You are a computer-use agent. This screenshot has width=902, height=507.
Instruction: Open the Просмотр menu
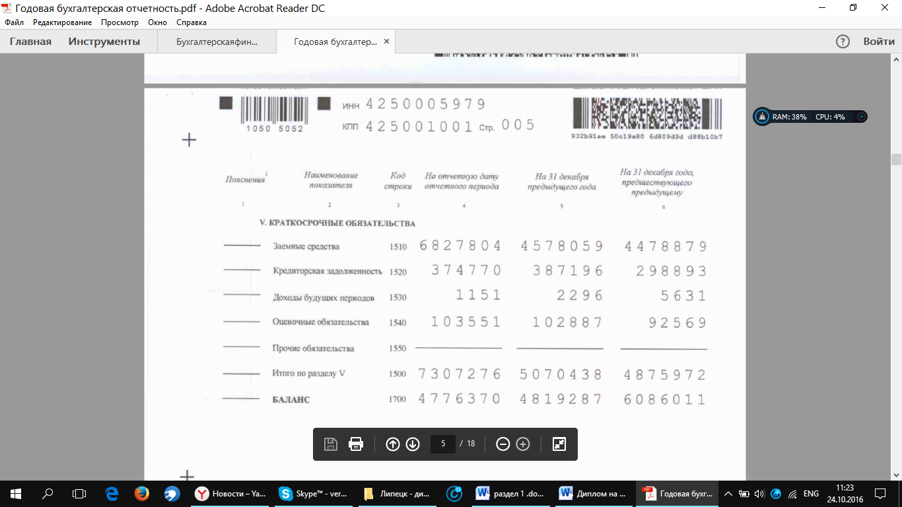(x=120, y=22)
